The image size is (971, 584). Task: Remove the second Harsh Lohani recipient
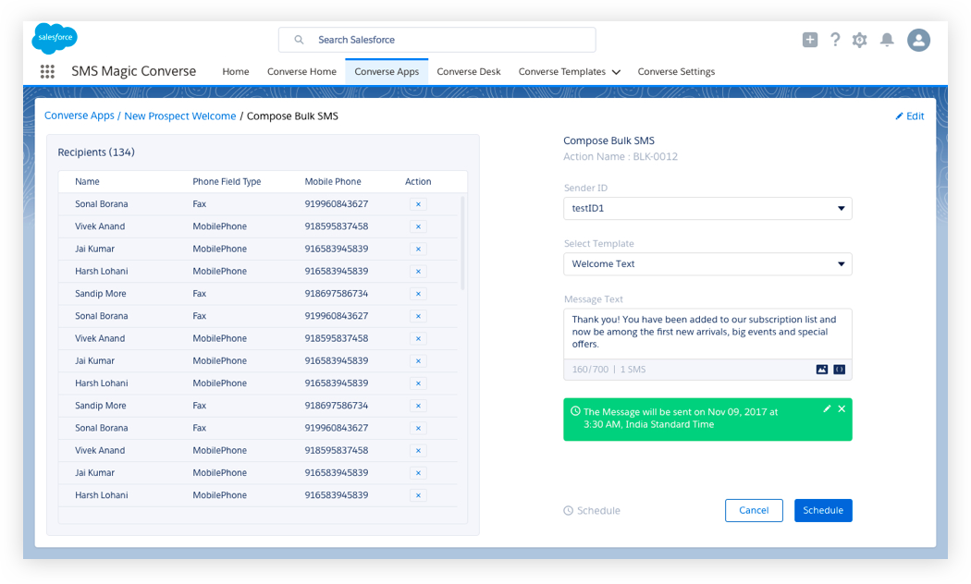418,383
